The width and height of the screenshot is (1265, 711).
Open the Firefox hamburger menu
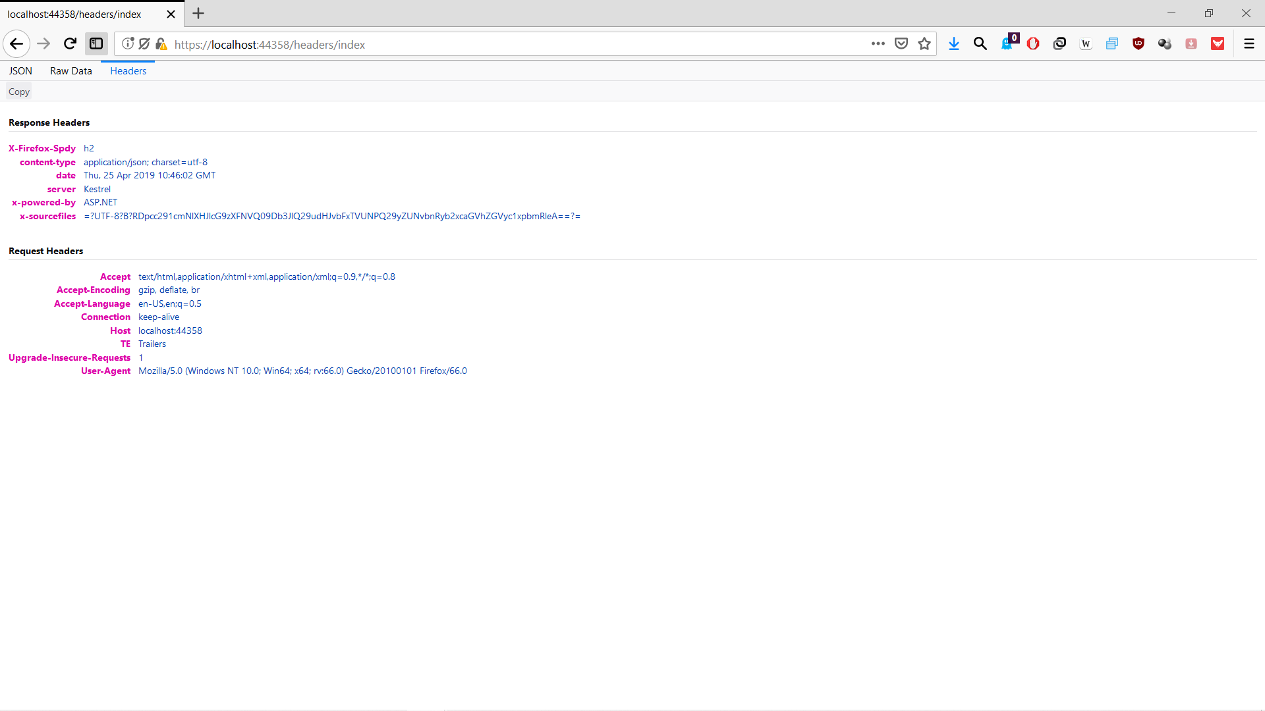(x=1249, y=44)
